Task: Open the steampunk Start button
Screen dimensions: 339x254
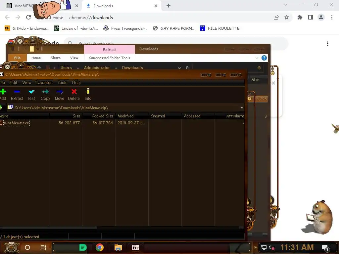Action: point(11,247)
